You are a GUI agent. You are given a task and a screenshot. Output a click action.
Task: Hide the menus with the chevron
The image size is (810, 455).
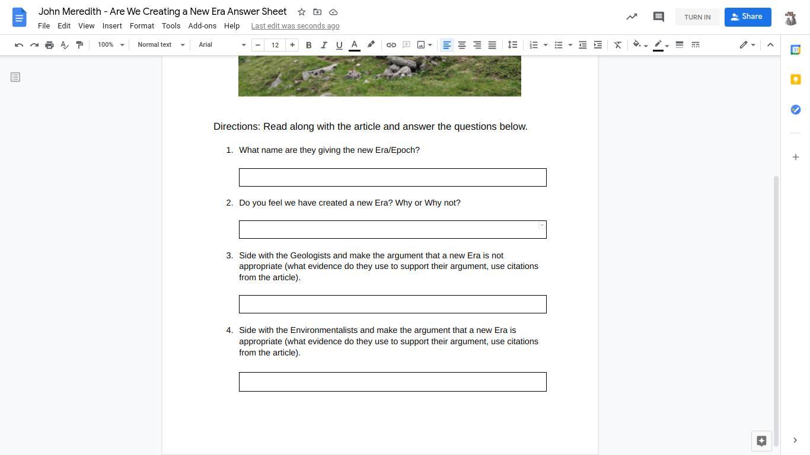(770, 45)
